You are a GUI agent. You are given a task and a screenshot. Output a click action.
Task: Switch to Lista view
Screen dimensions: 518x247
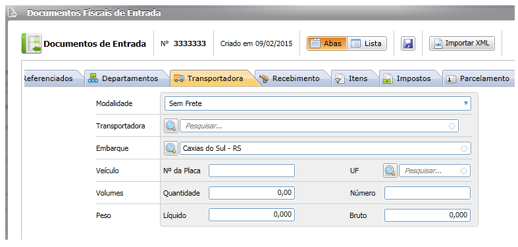[x=367, y=43]
